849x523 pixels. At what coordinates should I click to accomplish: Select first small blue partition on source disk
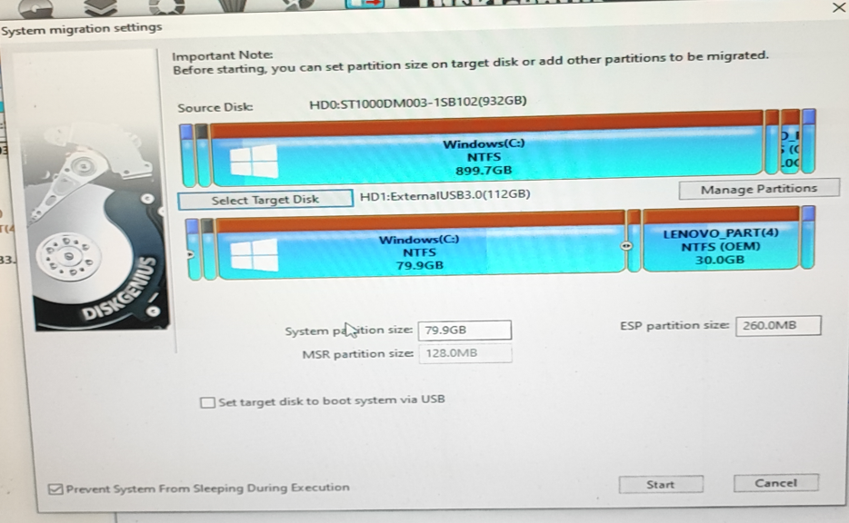186,154
